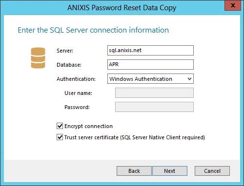Click the "Password:" label

coord(77,107)
